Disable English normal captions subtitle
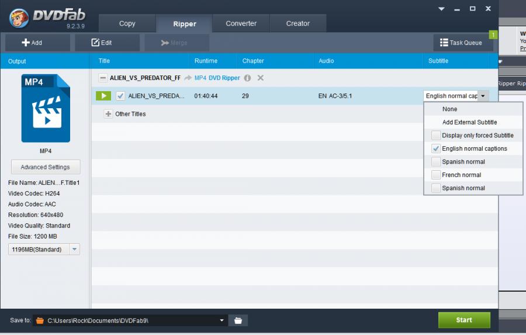Screen dimensions: 526x335 click(x=435, y=148)
